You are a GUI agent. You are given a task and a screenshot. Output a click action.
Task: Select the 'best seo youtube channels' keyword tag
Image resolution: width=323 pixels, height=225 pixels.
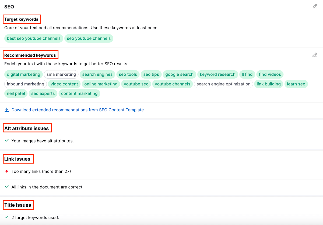tap(34, 38)
